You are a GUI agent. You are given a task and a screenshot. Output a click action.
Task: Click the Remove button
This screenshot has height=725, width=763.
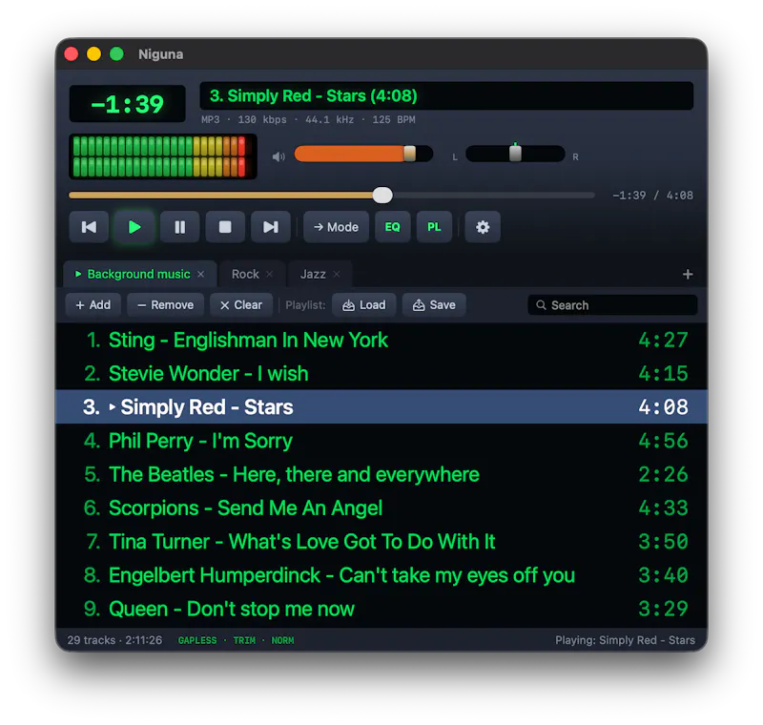[x=165, y=305]
